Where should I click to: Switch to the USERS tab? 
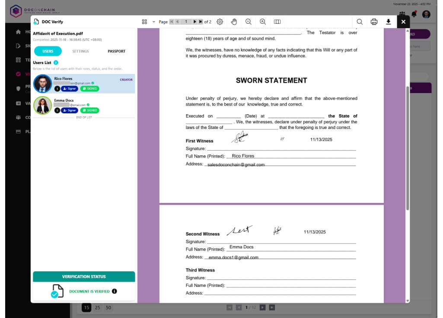click(48, 51)
